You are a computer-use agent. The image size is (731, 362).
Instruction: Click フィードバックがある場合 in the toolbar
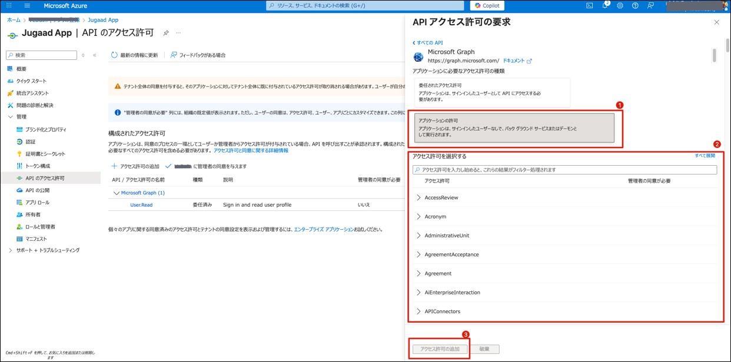(x=198, y=55)
